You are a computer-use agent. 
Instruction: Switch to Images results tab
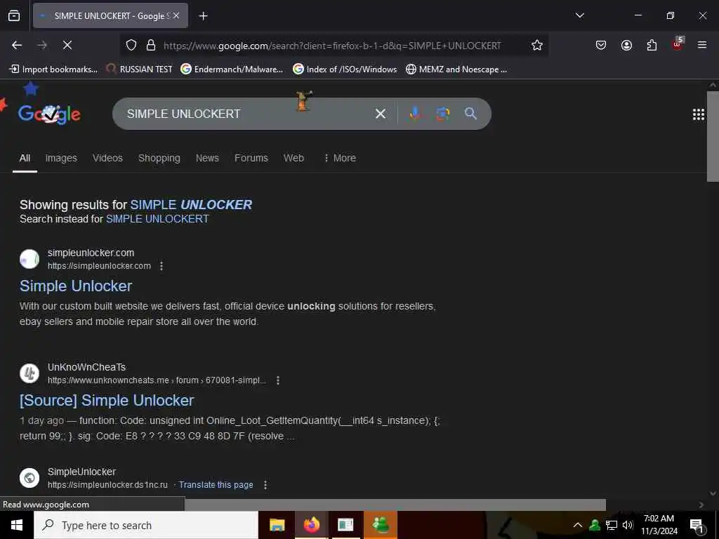click(x=61, y=158)
